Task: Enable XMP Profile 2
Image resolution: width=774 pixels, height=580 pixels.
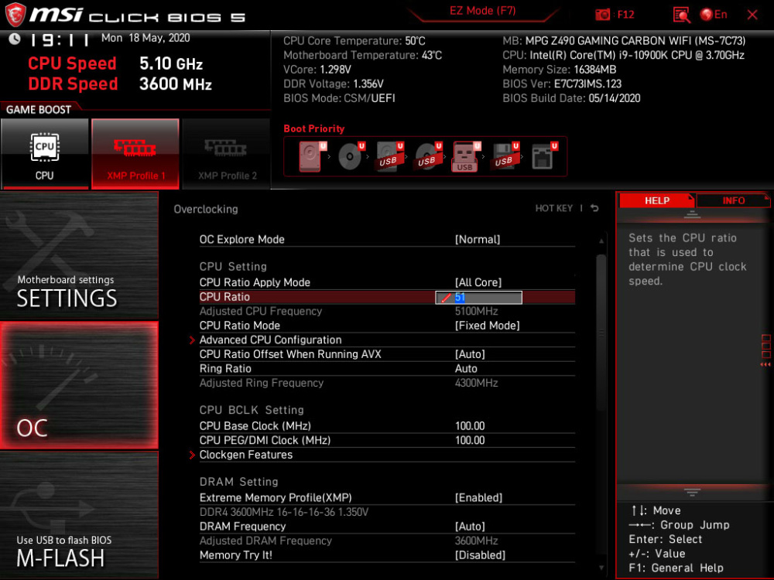Action: pyautogui.click(x=227, y=153)
